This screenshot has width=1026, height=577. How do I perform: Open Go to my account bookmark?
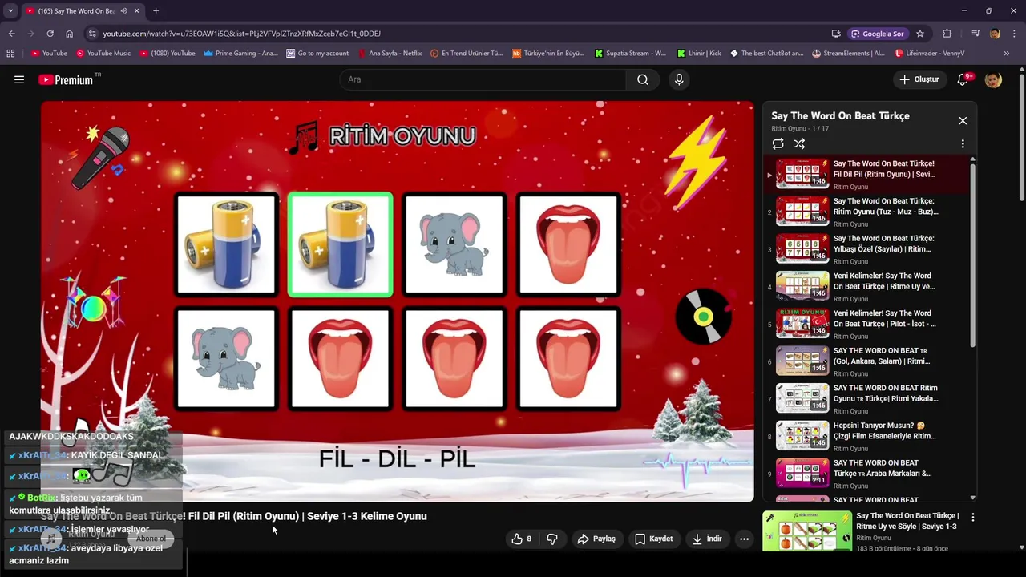pyautogui.click(x=317, y=54)
